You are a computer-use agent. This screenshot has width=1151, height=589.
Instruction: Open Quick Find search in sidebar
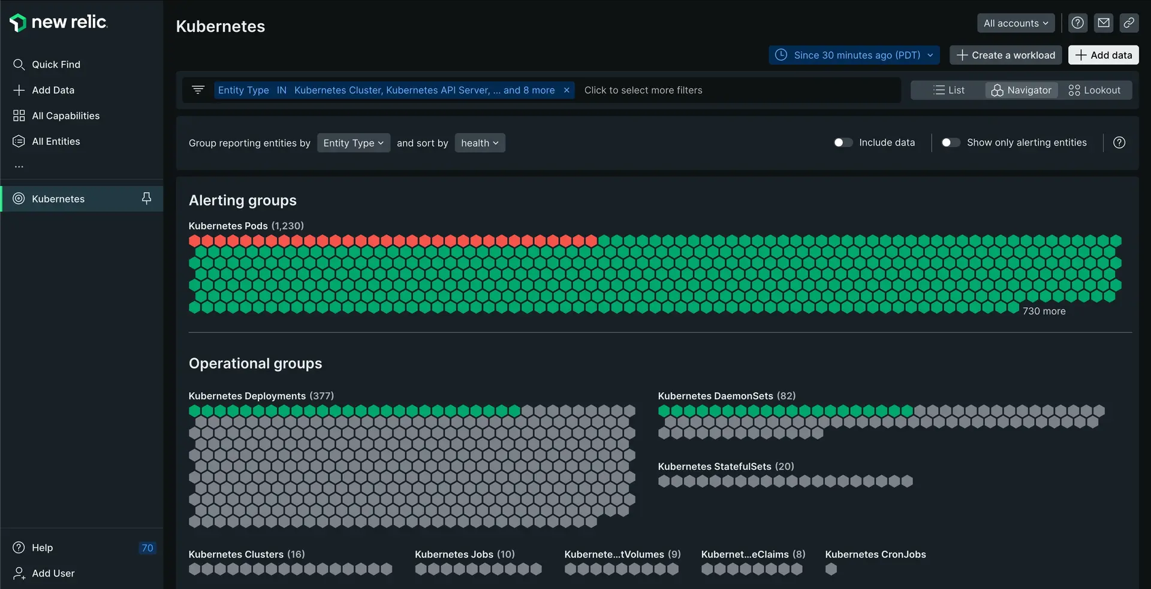pyautogui.click(x=55, y=65)
